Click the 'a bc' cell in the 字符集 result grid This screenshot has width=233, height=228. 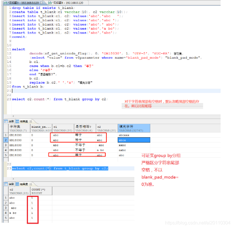click(107, 150)
